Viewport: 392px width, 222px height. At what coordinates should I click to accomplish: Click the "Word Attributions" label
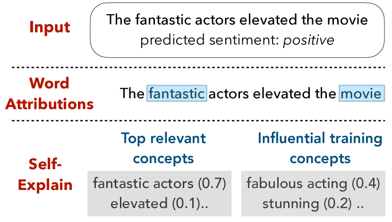(49, 93)
